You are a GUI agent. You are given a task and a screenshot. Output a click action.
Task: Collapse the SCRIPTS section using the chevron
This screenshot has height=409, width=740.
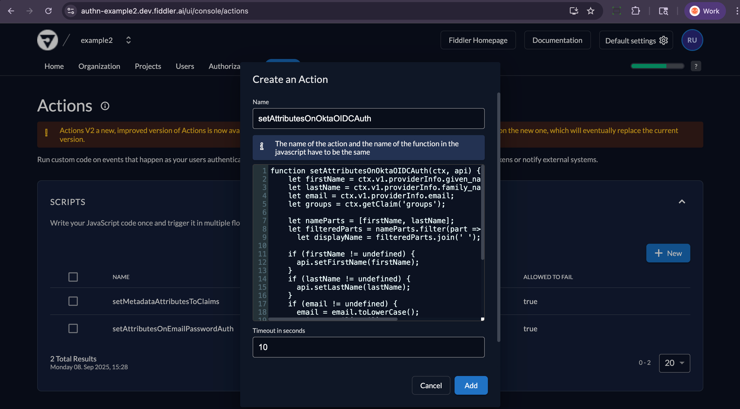tap(682, 202)
